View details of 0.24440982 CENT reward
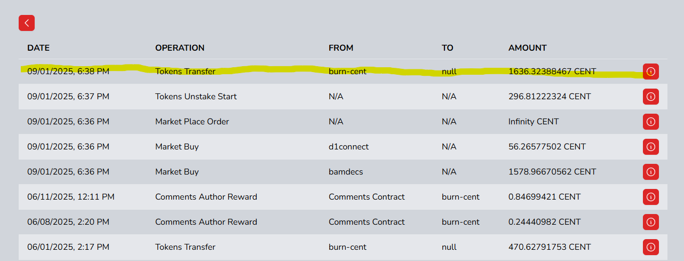 [650, 222]
